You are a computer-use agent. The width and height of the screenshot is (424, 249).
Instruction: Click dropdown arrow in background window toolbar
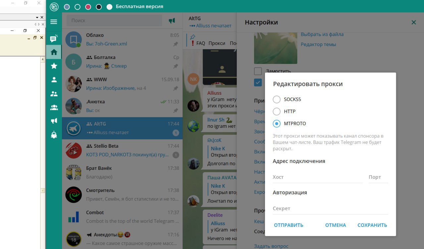pos(37,17)
